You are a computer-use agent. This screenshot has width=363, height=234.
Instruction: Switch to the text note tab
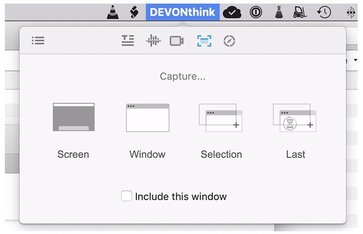(128, 40)
